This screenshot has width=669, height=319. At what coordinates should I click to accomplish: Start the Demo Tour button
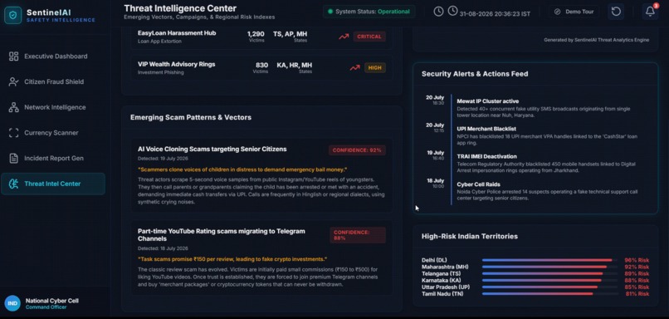pyautogui.click(x=574, y=12)
